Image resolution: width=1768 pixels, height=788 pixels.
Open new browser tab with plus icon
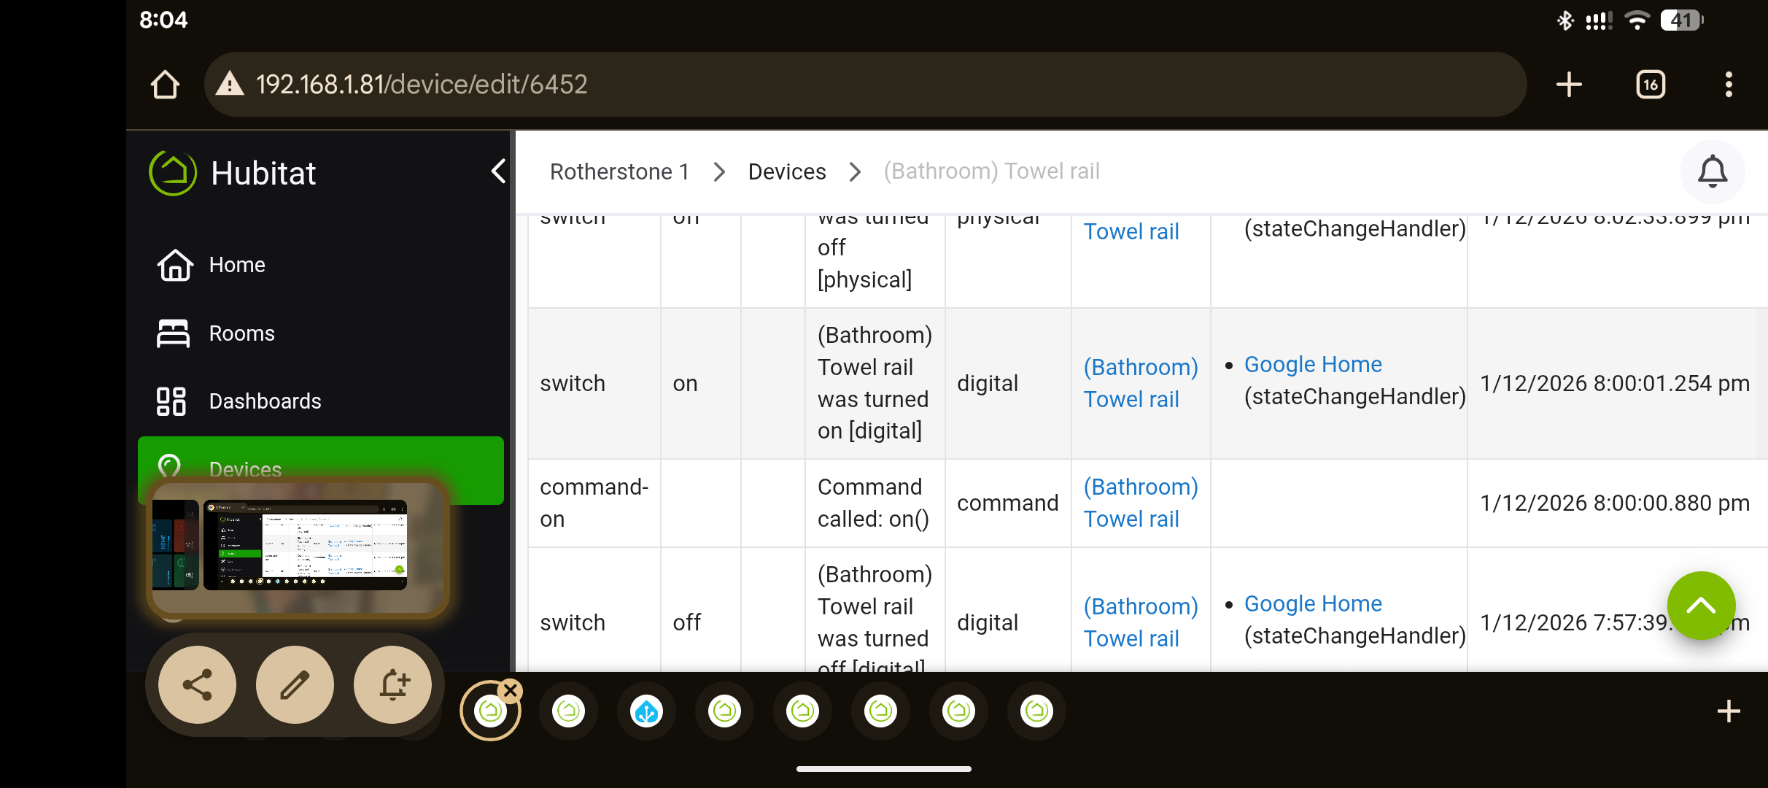(x=1569, y=85)
